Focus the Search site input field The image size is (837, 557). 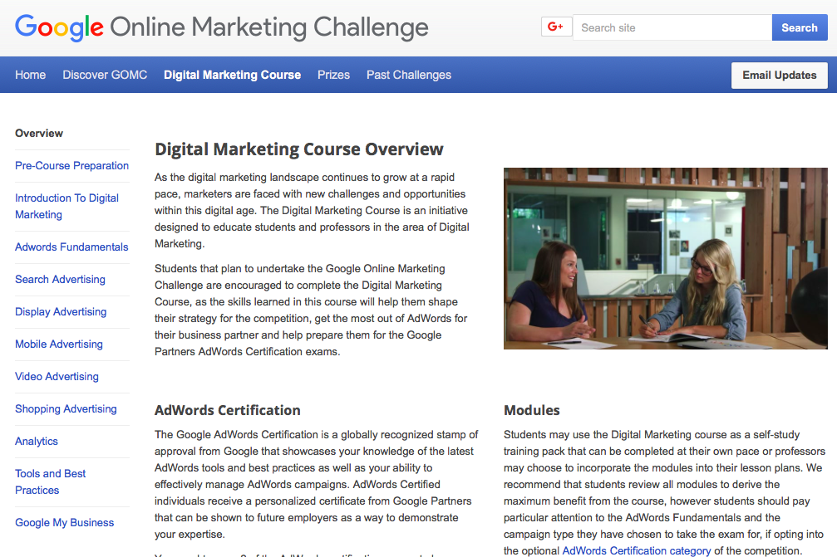coord(672,27)
